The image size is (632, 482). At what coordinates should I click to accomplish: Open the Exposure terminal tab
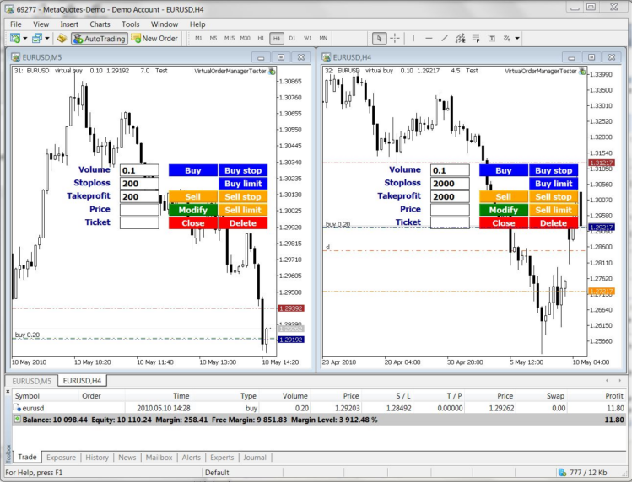[62, 458]
